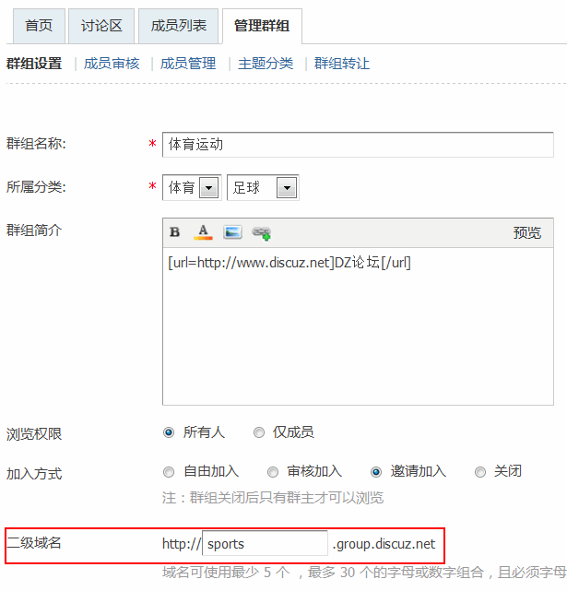Select the 邀请加入 radio option
The height and width of the screenshot is (591, 567).
(376, 472)
